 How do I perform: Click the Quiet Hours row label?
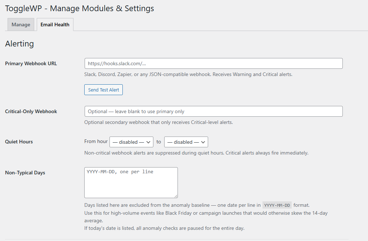coord(19,142)
